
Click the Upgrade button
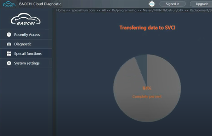(202, 4)
